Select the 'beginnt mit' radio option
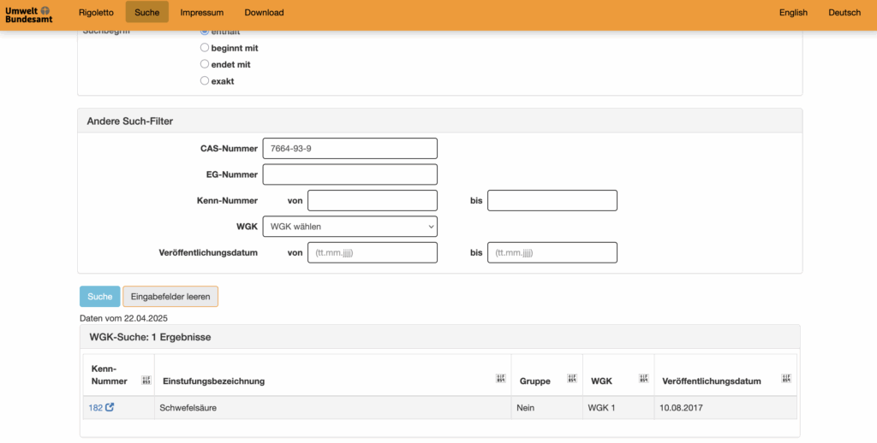 205,48
